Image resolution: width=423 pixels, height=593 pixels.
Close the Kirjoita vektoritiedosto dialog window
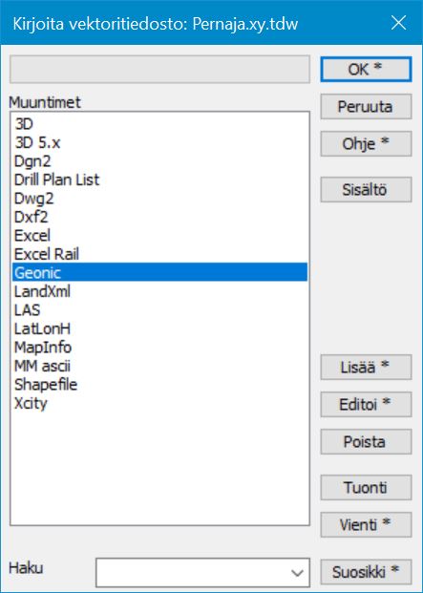(x=398, y=23)
